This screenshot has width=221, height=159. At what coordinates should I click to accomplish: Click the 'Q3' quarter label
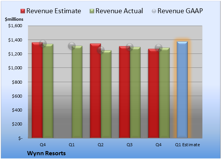tap(130, 145)
